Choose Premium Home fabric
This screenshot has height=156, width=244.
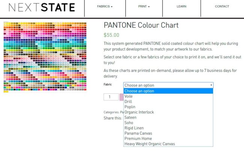[x=138, y=139]
